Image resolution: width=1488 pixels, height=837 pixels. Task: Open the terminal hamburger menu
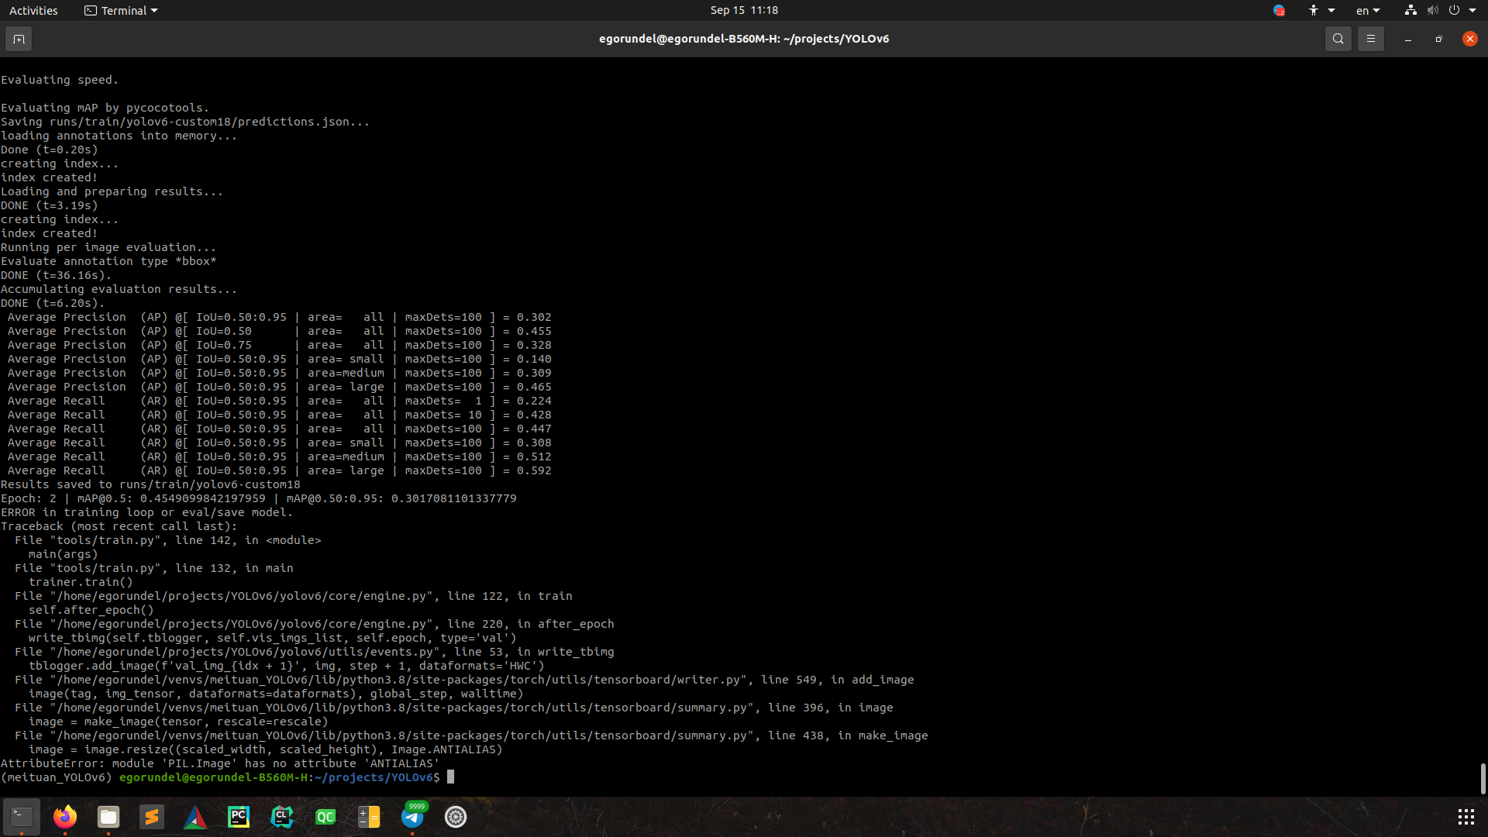[1371, 38]
